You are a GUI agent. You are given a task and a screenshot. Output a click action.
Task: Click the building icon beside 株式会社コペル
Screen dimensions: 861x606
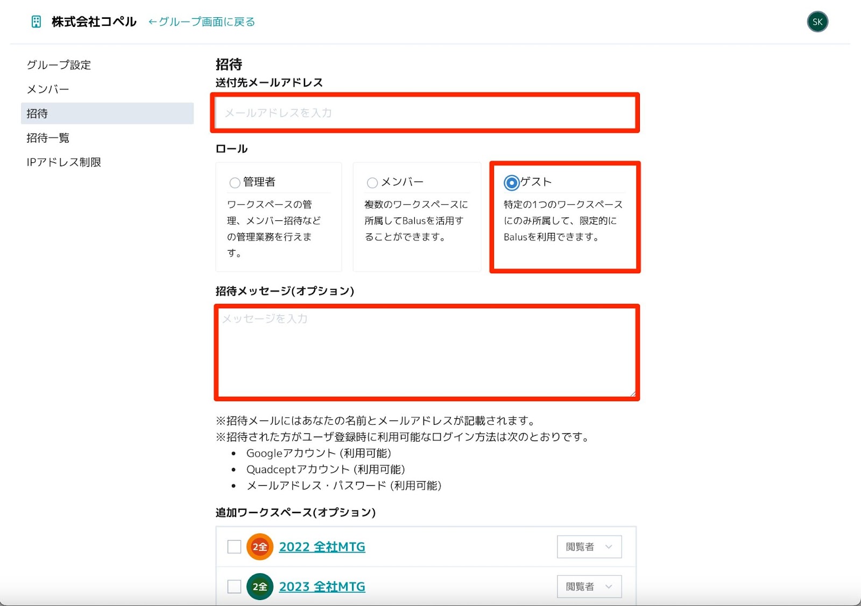[36, 22]
